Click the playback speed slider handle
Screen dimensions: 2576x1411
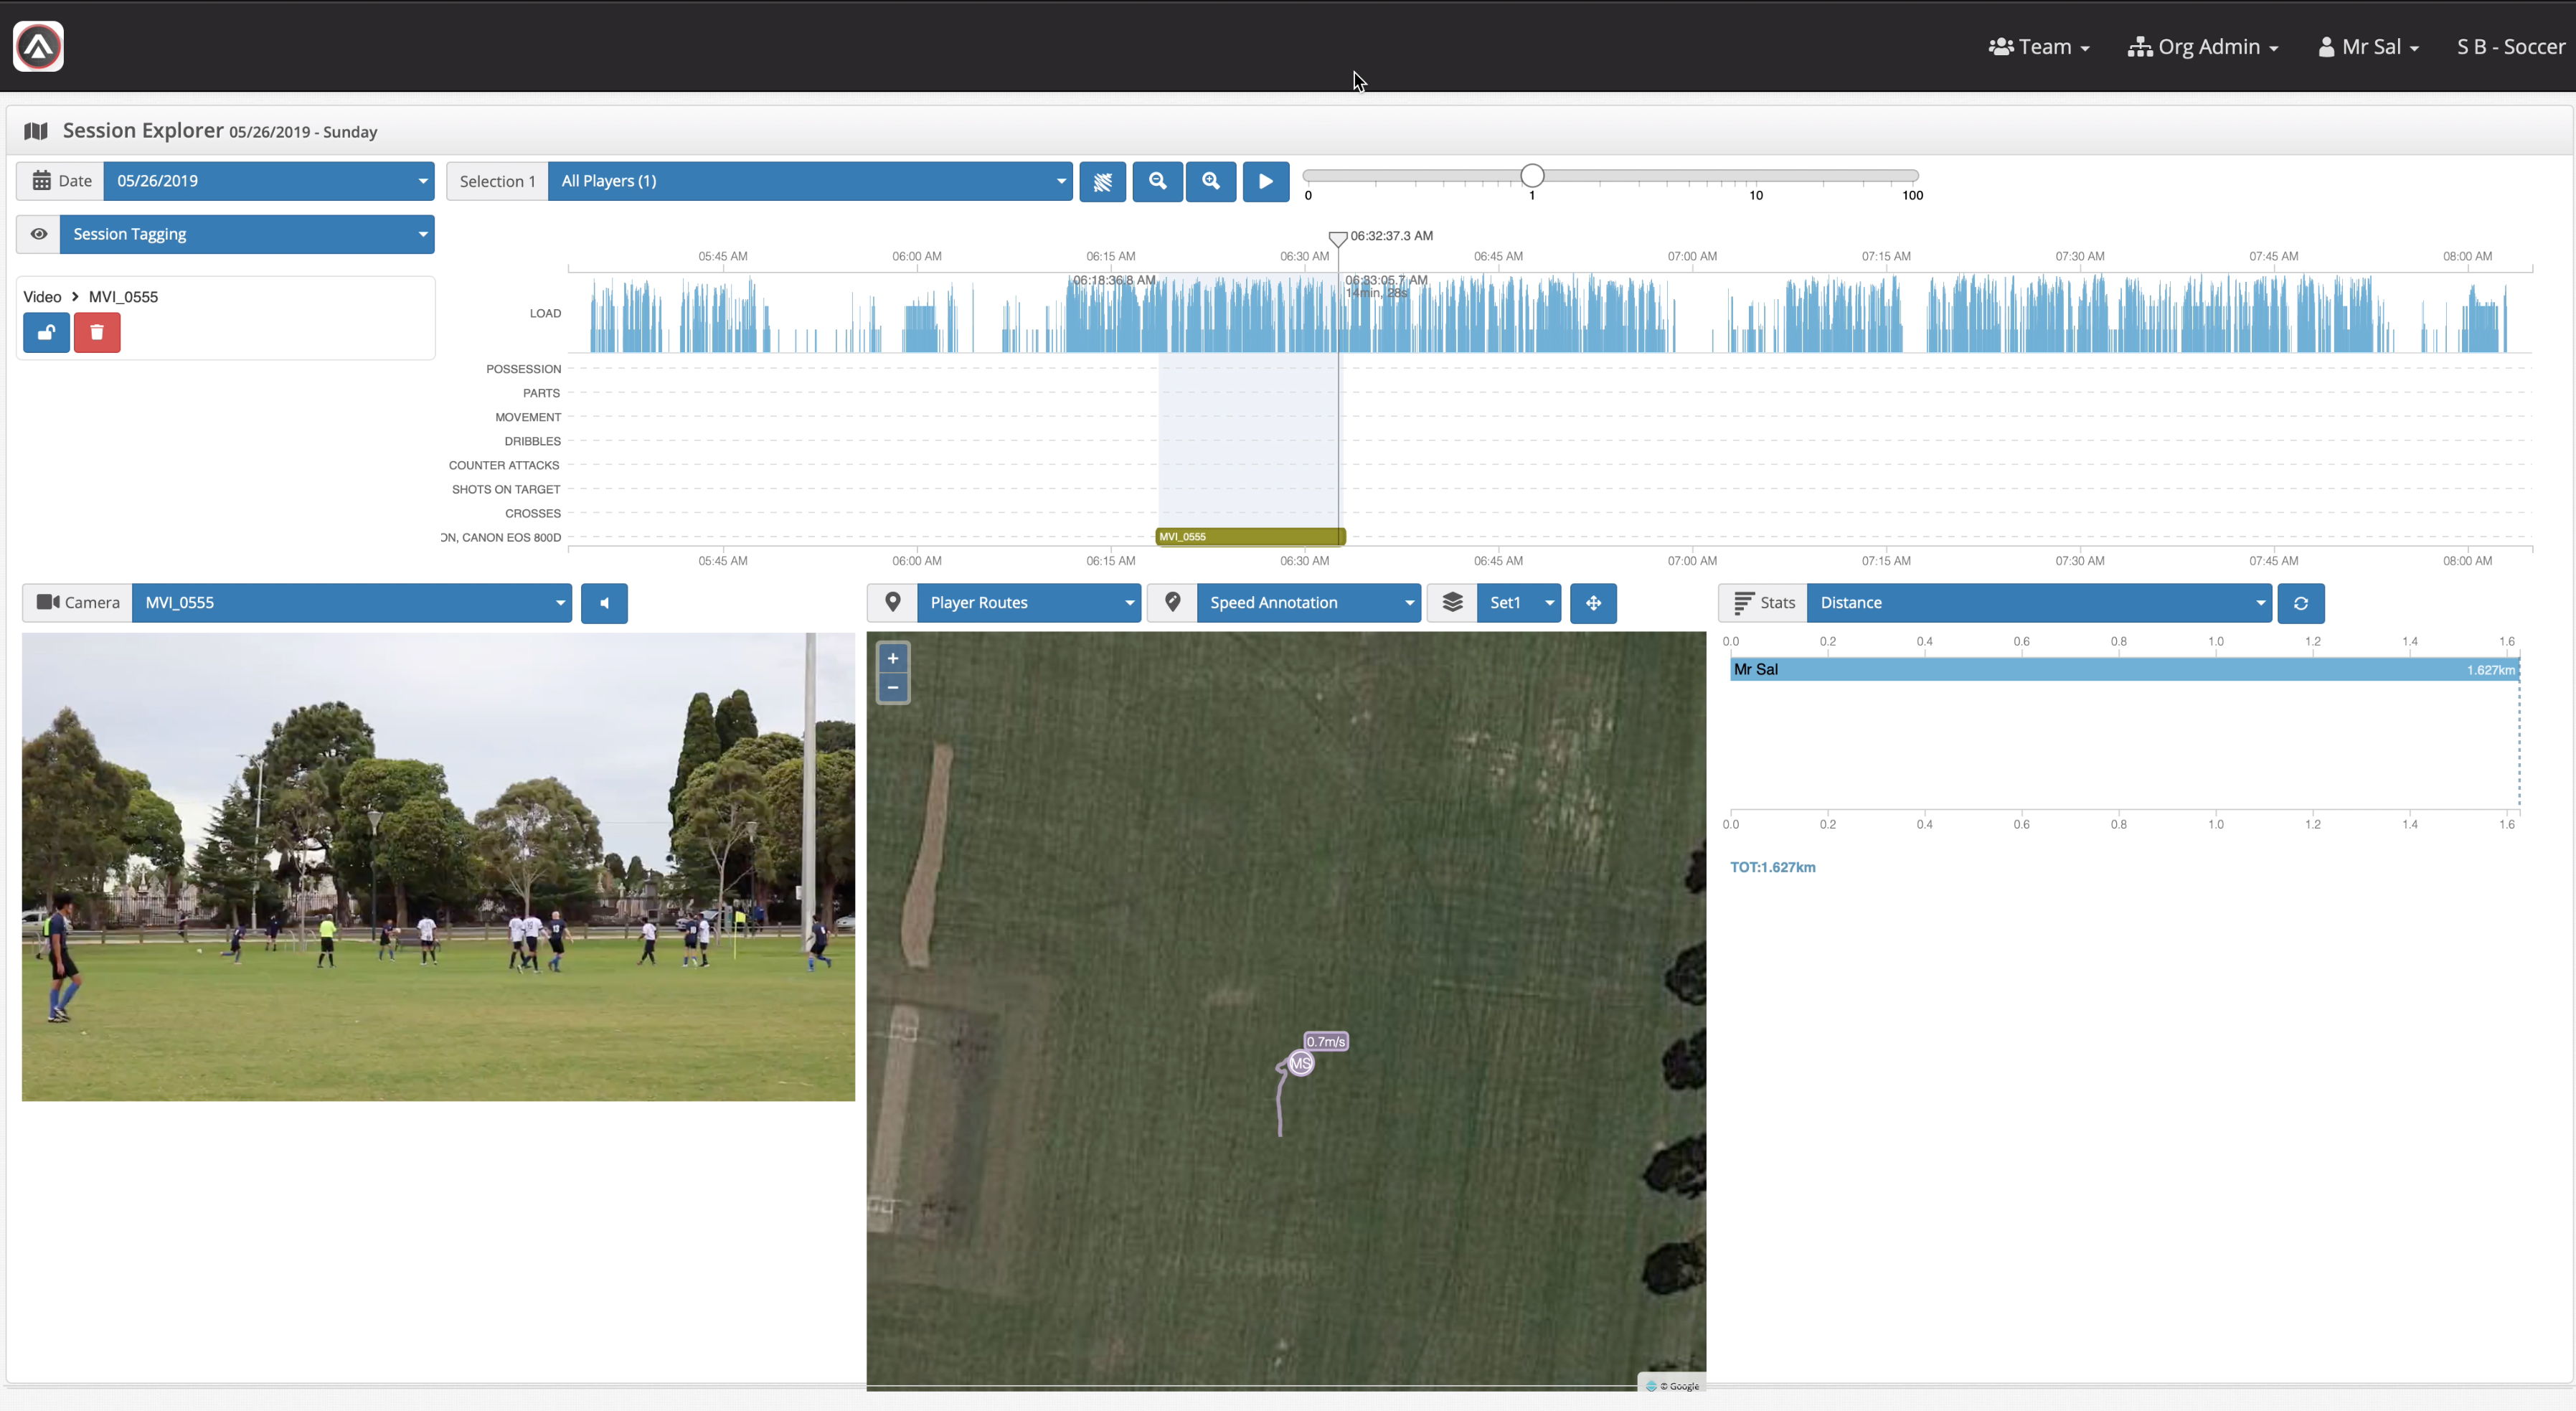point(1532,177)
